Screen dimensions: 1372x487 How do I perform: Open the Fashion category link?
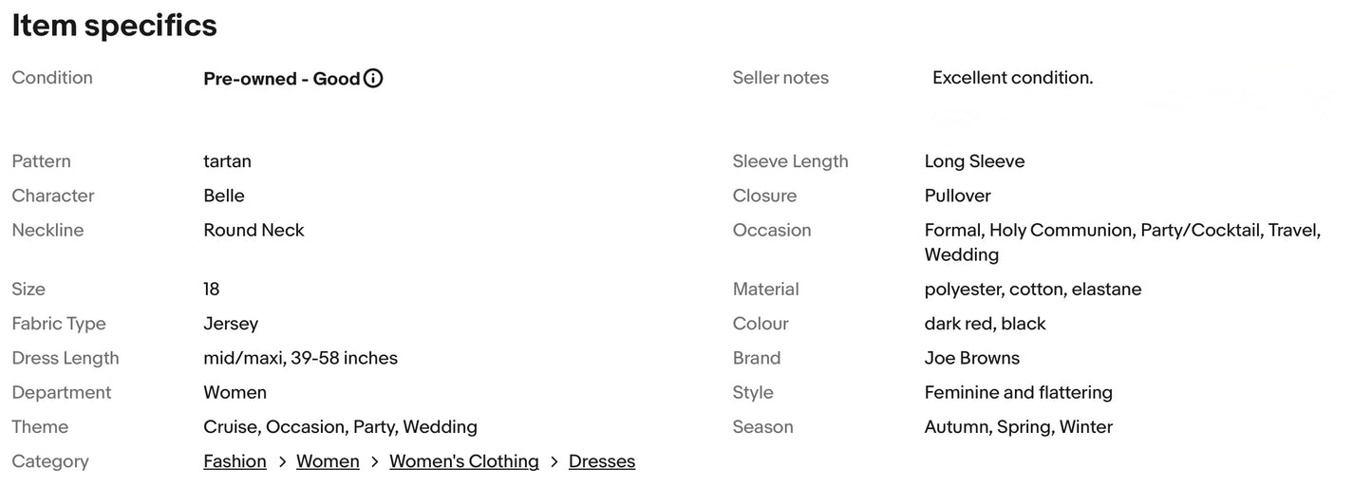pyautogui.click(x=235, y=461)
